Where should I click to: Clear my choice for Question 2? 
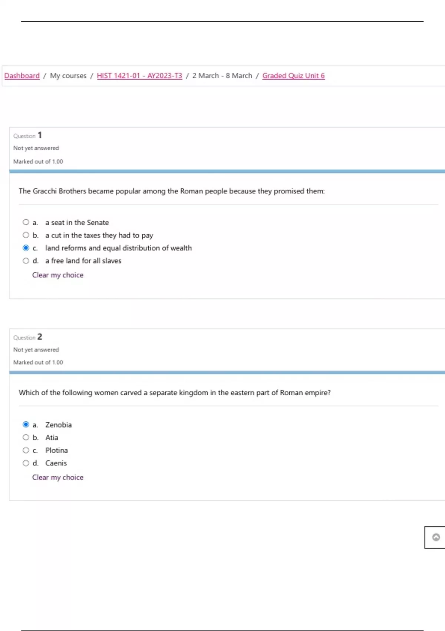(58, 477)
